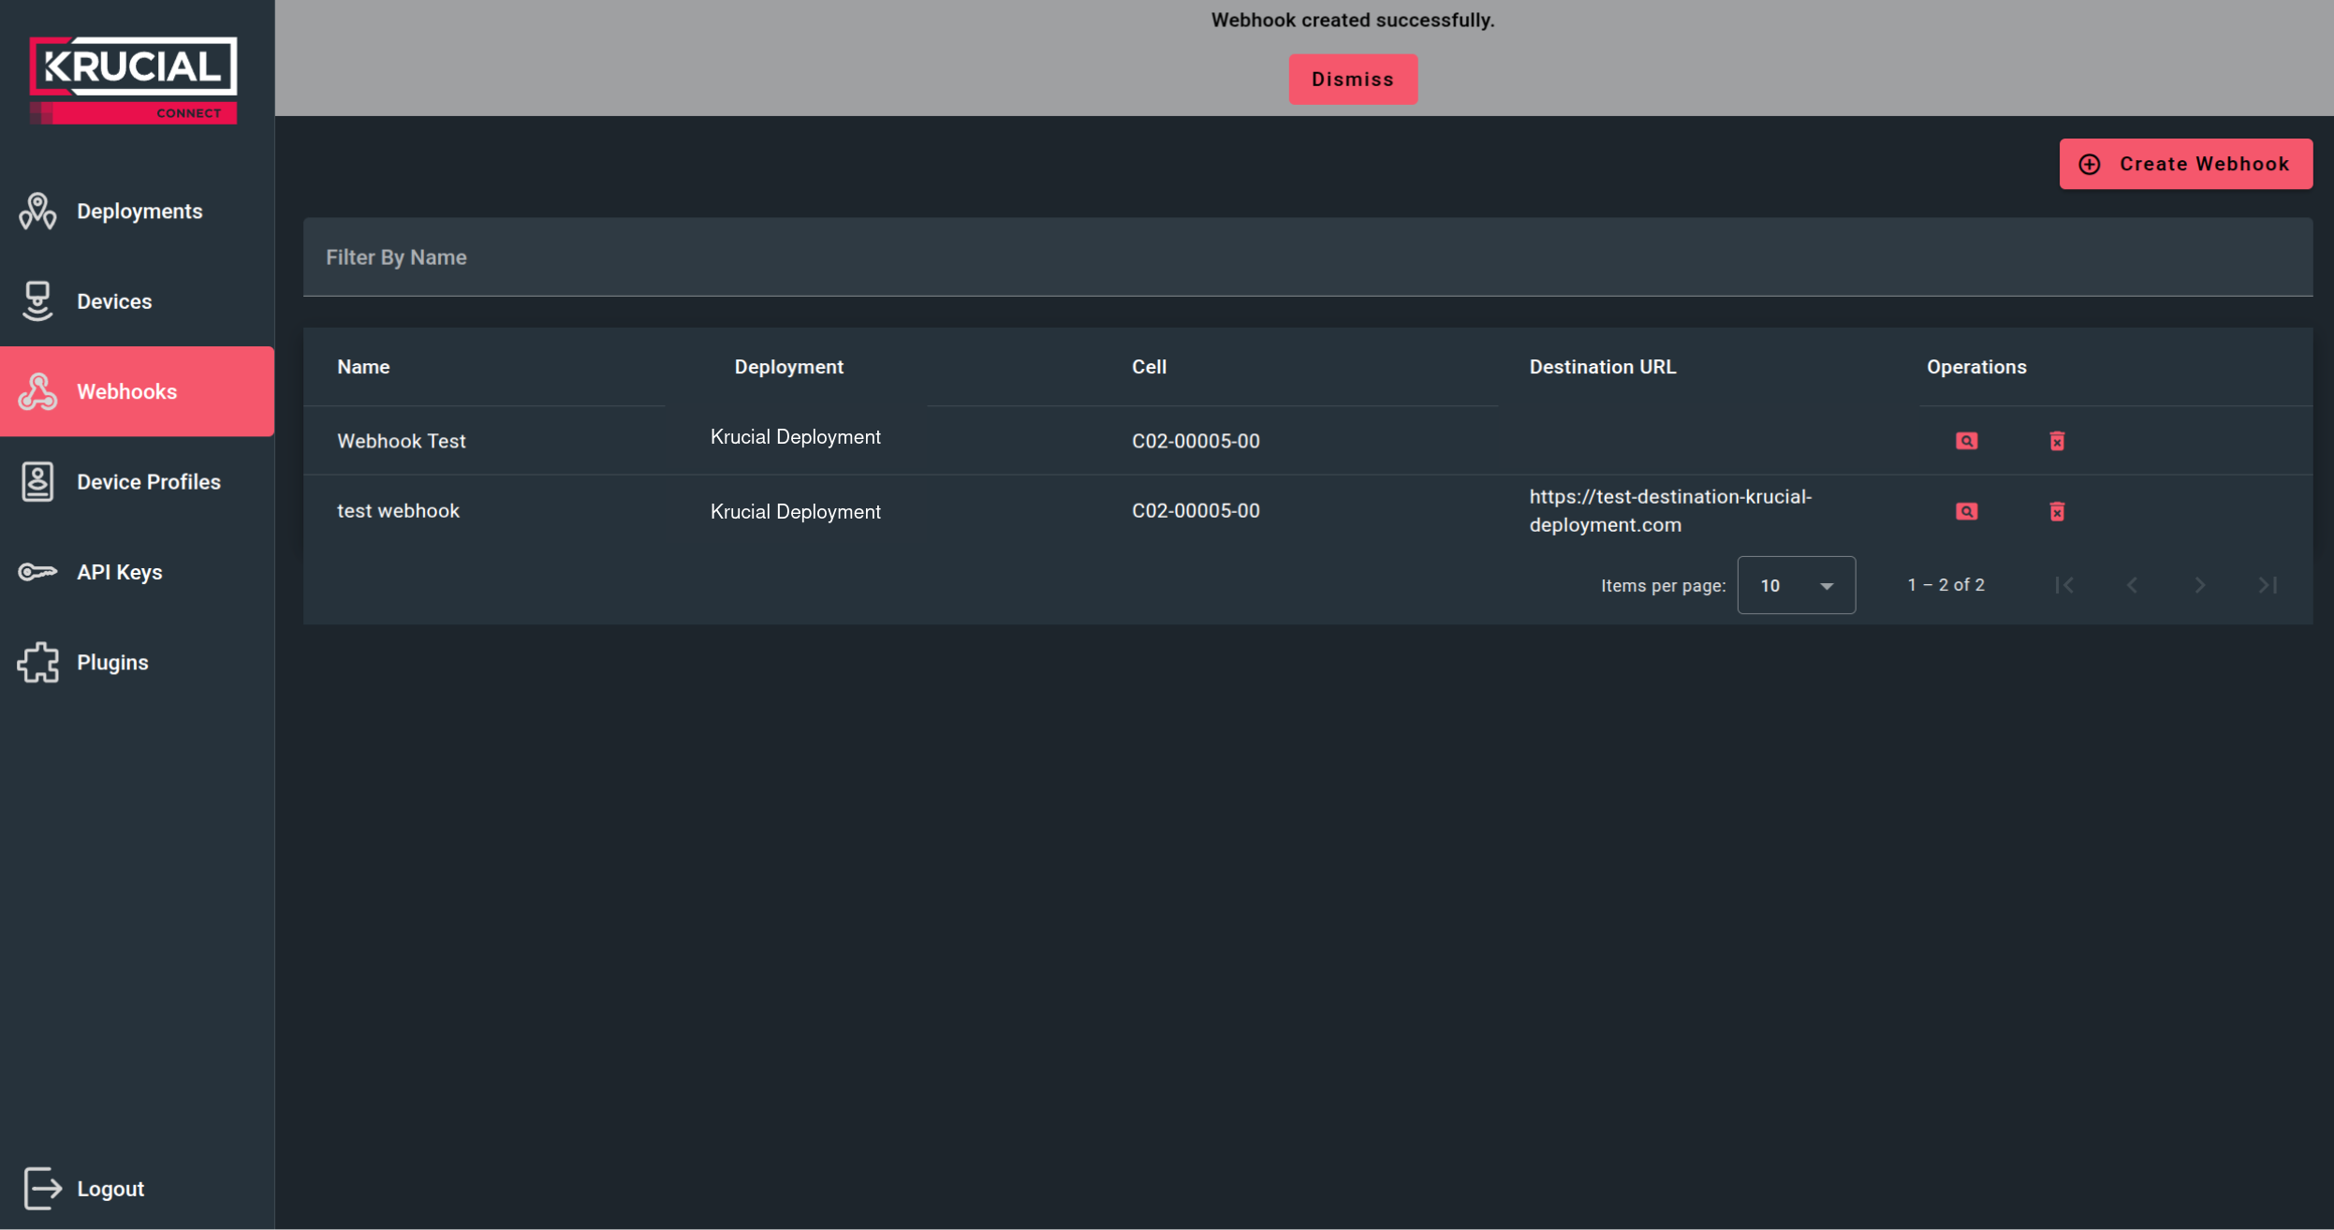Go to the next page arrow
The width and height of the screenshot is (2334, 1230).
pyautogui.click(x=2198, y=585)
